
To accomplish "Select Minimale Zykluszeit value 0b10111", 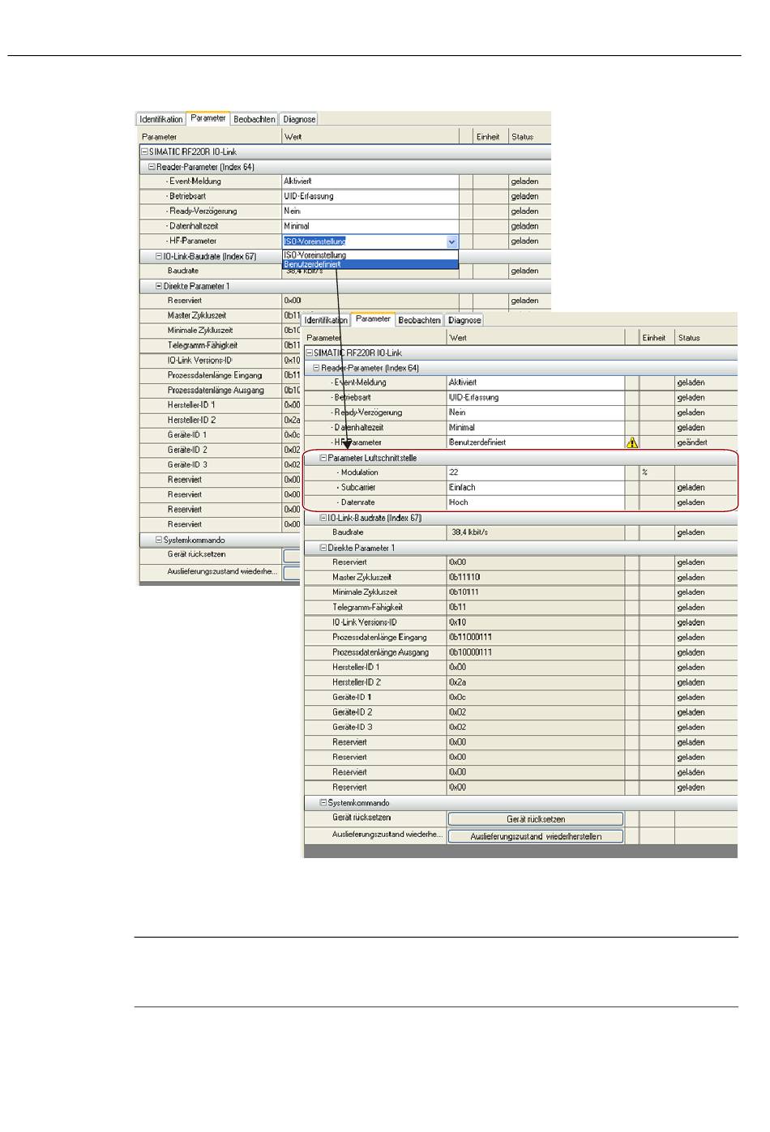I will pos(536,592).
